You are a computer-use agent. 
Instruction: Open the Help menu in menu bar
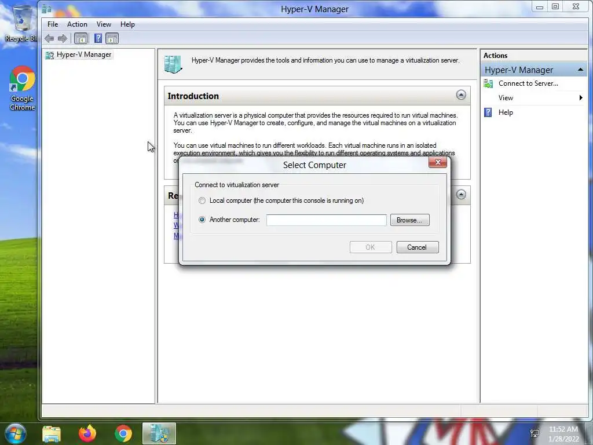tap(127, 24)
